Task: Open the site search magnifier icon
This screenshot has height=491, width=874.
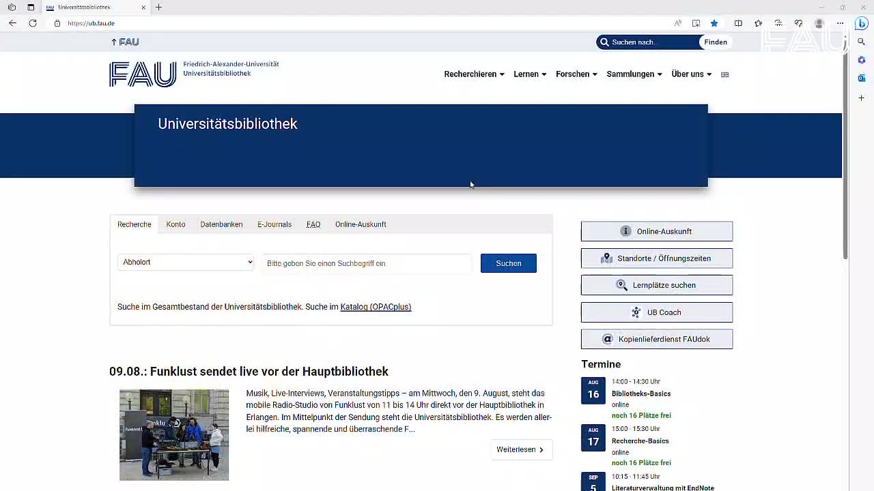Action: 605,42
